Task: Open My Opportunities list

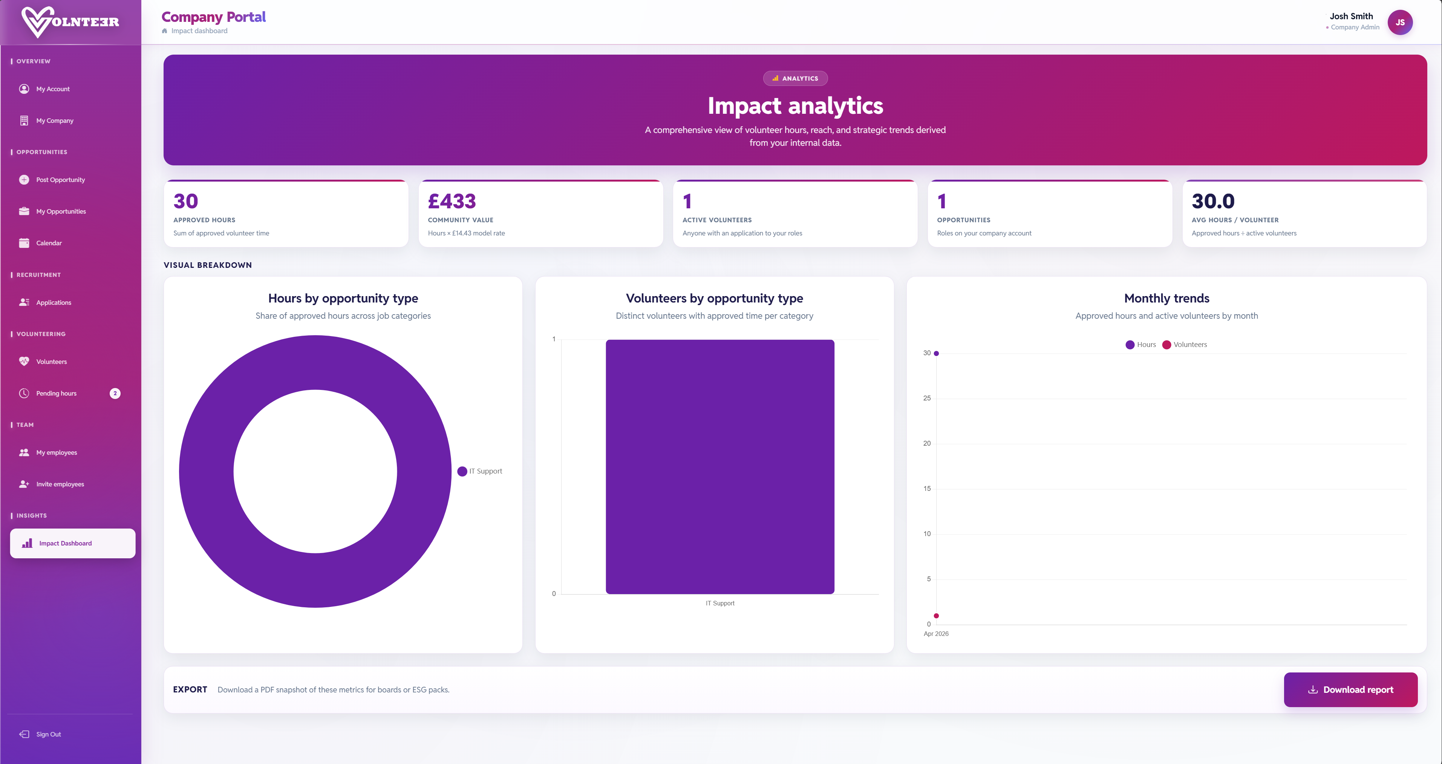Action: pos(73,211)
